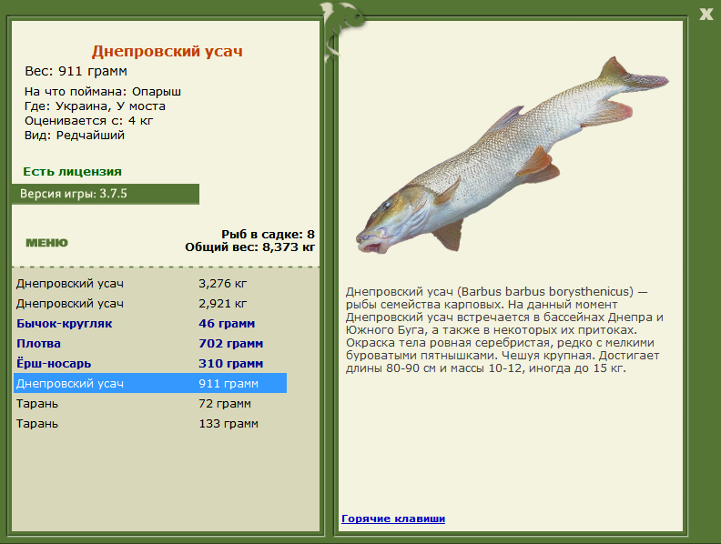The width and height of the screenshot is (721, 544).
Task: Click the orange Днепровский усач title
Action: [167, 52]
